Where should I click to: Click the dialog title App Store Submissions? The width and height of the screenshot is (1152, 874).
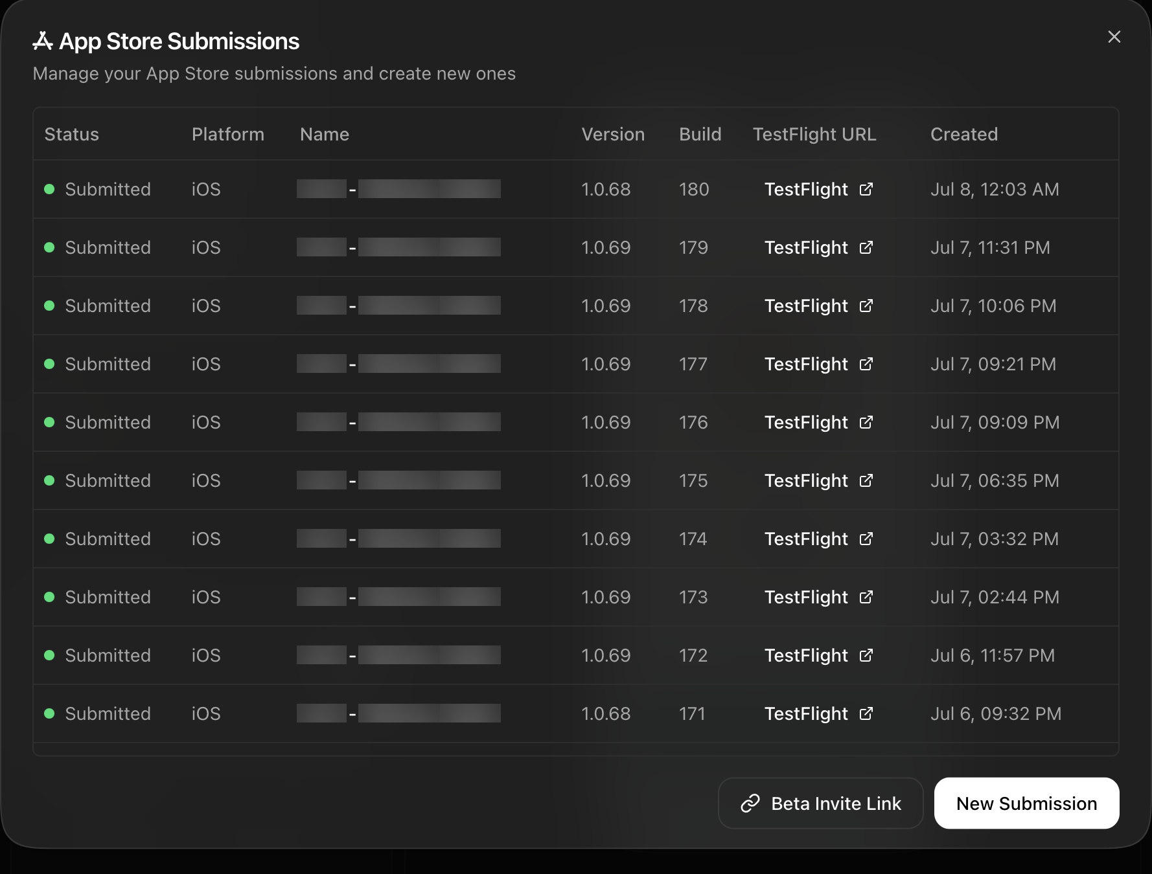(x=179, y=41)
